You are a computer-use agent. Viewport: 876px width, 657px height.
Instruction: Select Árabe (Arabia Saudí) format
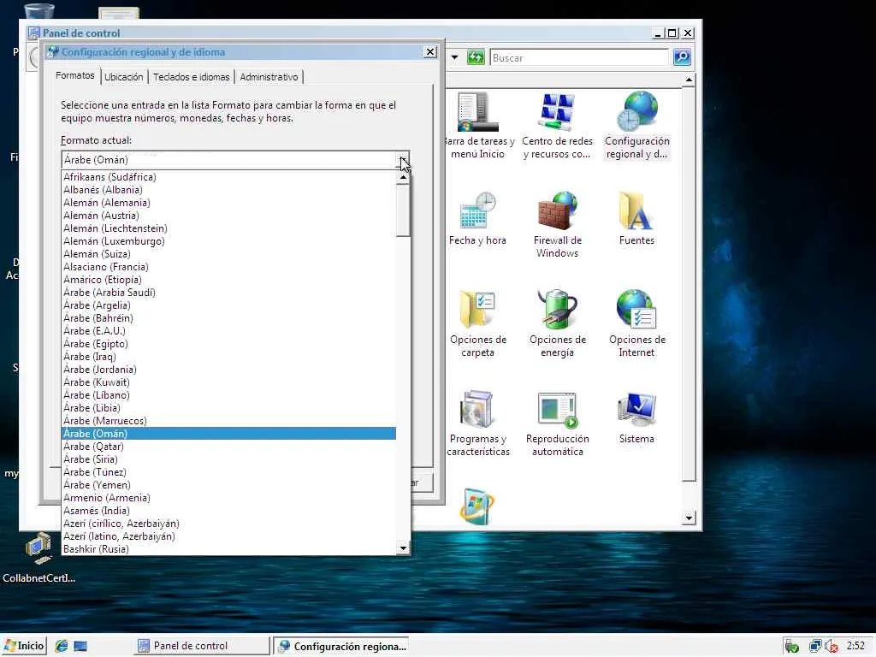point(228,293)
